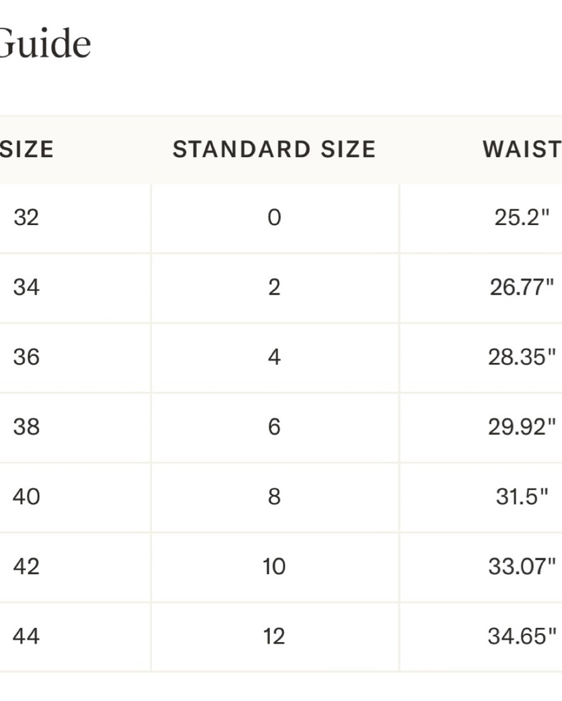Select the size 36 cell
This screenshot has height=701, width=562.
click(27, 357)
